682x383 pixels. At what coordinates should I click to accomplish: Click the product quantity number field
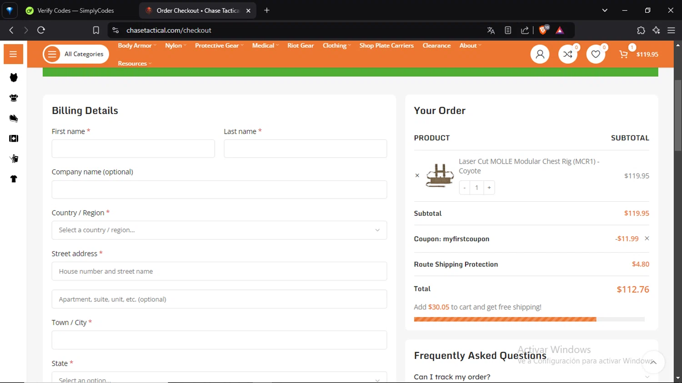coord(477,188)
